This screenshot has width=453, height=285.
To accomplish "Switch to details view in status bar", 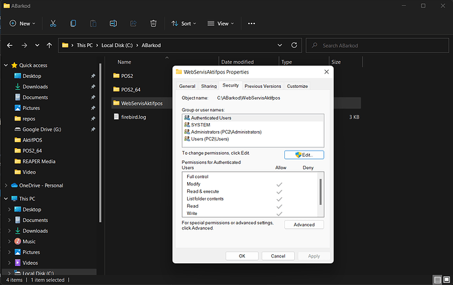I will pos(437,280).
